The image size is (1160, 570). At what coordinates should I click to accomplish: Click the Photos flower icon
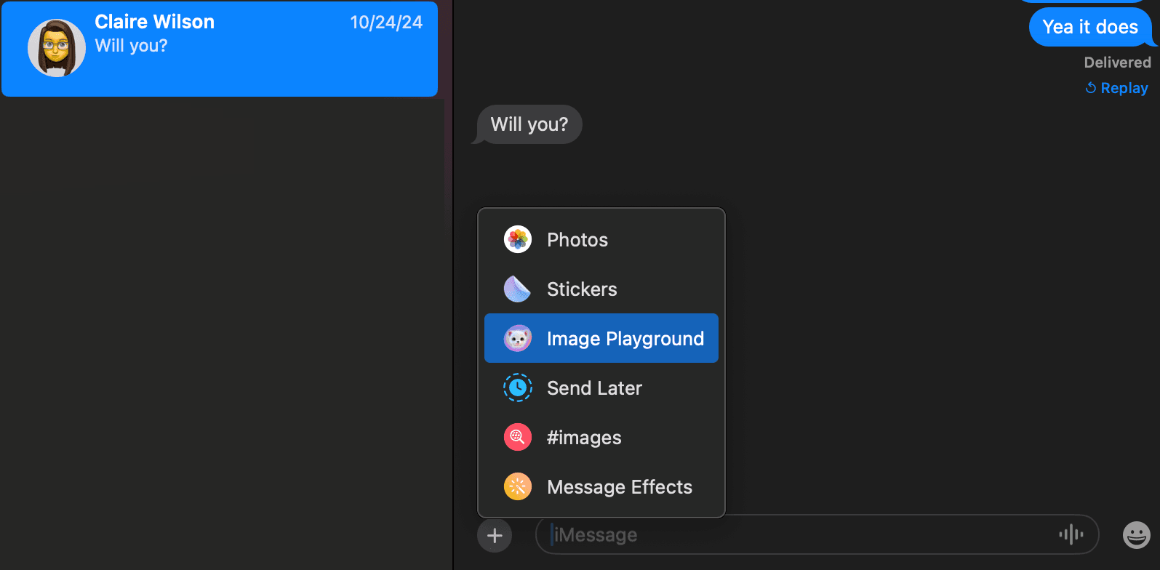point(518,240)
